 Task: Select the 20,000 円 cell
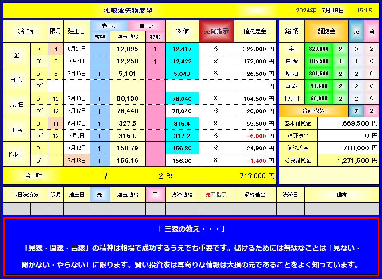(x=255, y=111)
